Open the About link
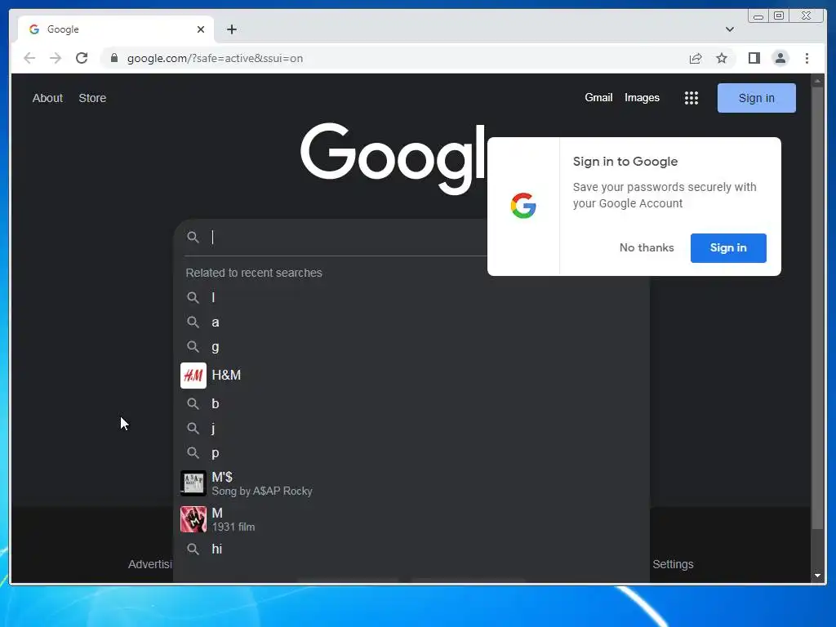 coord(47,98)
